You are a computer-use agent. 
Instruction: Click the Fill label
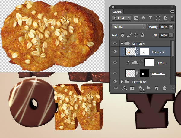tap(156, 35)
